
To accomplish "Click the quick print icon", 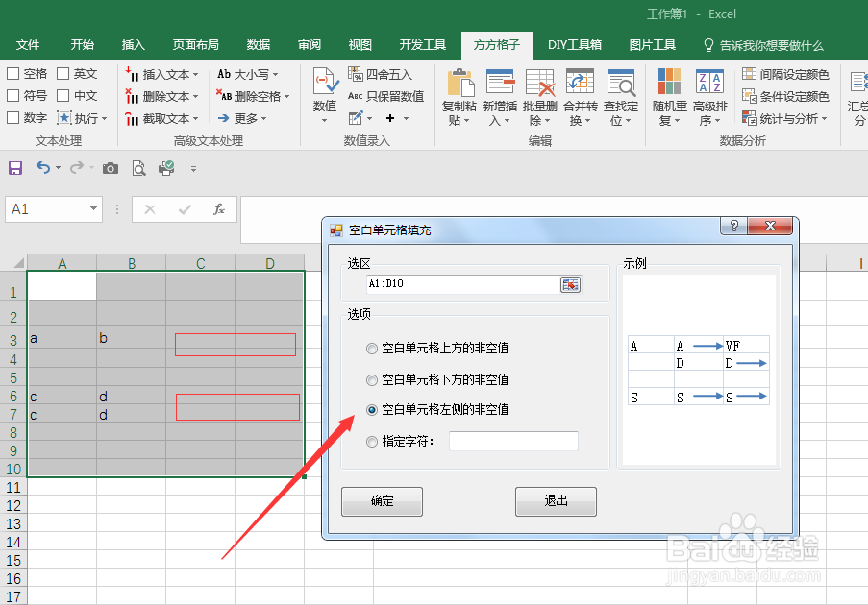I will click(x=166, y=168).
